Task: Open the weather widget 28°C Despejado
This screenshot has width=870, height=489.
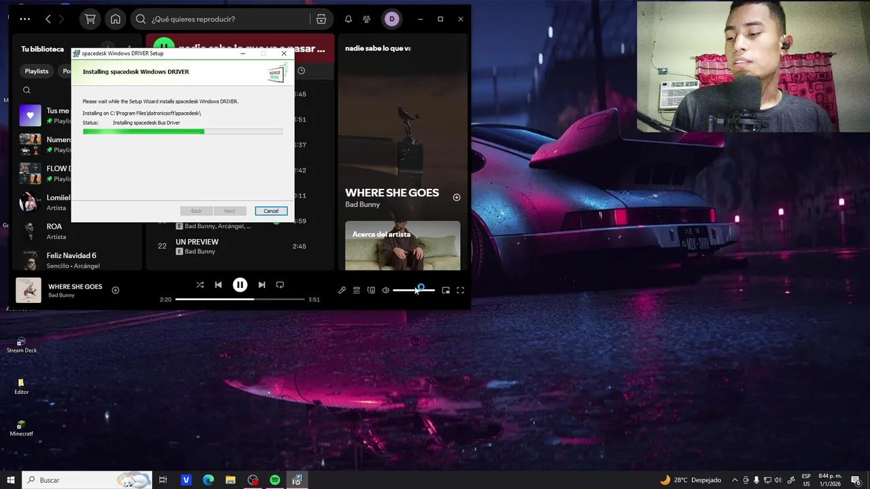Action: coord(690,480)
